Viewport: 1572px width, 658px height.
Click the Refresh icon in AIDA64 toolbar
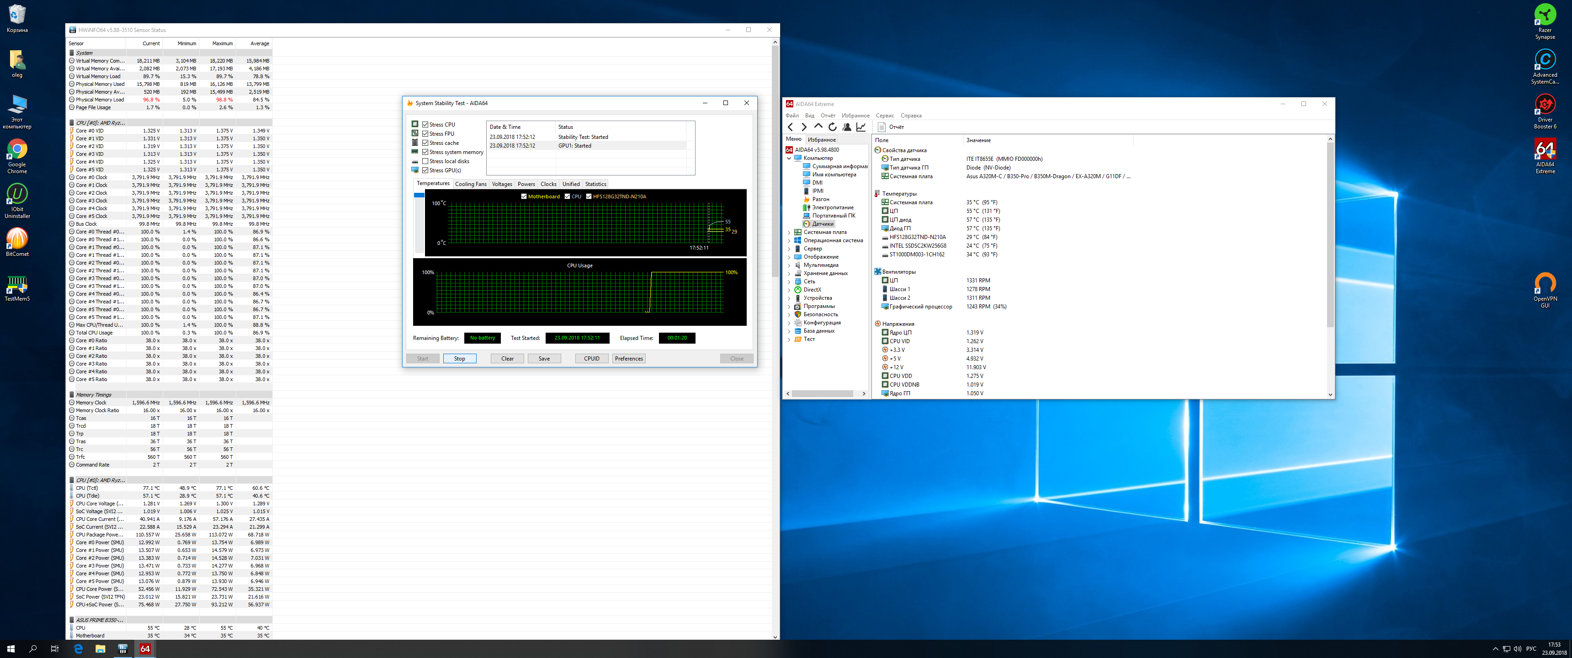click(832, 127)
